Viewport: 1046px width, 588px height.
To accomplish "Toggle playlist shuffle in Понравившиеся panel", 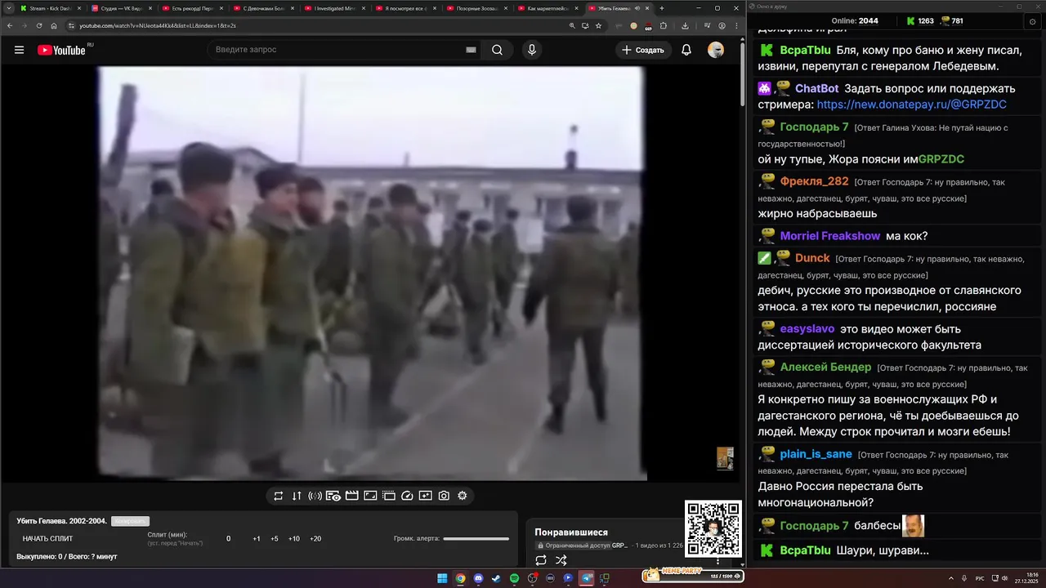I will (561, 560).
